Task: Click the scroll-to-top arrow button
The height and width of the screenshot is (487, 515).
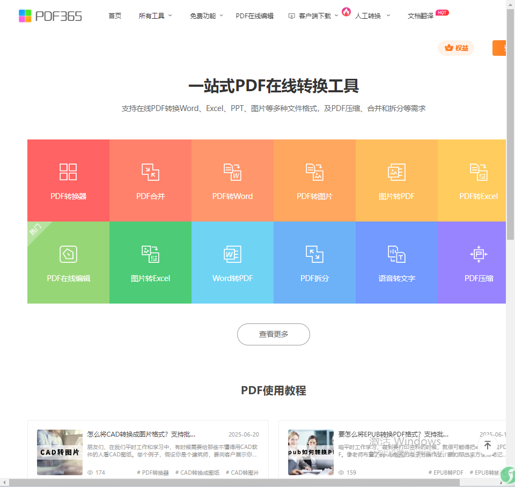Action: (487, 446)
